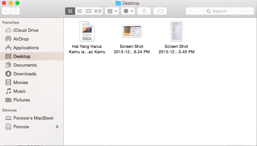Image resolution: width=257 pixels, height=146 pixels.
Task: Open iCloud Drive in sidebar
Action: click(25, 30)
